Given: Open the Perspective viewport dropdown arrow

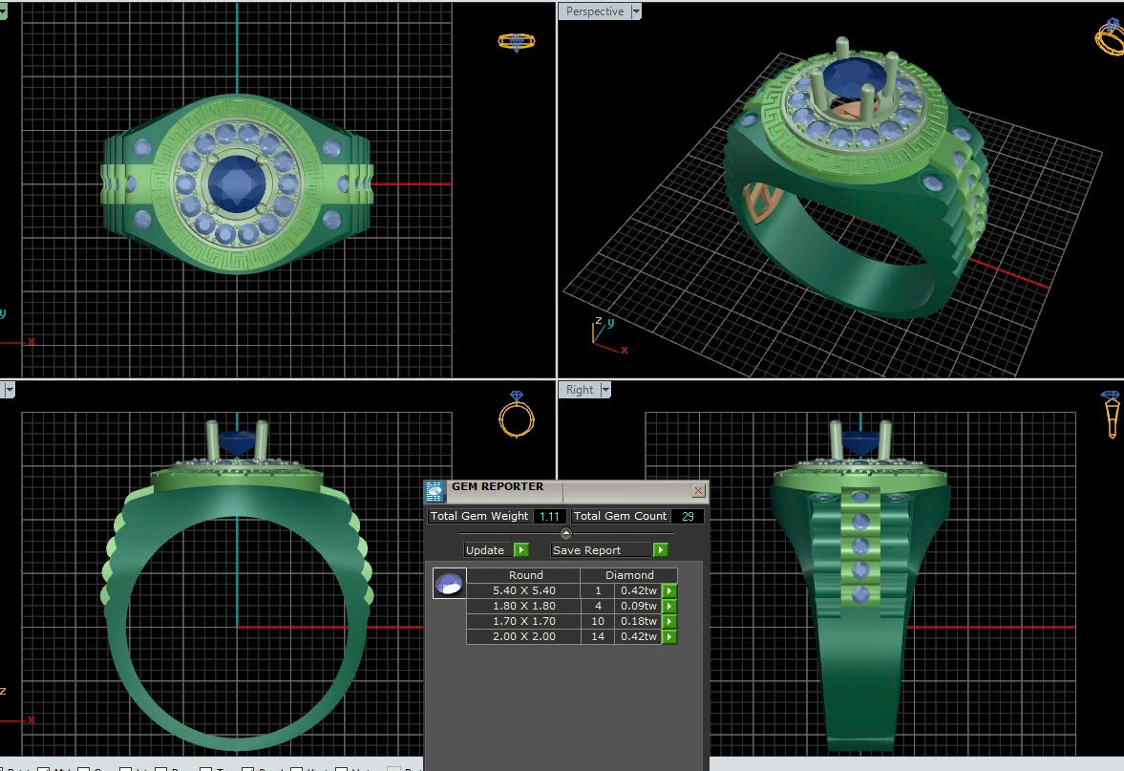Looking at the screenshot, I should pos(636,11).
